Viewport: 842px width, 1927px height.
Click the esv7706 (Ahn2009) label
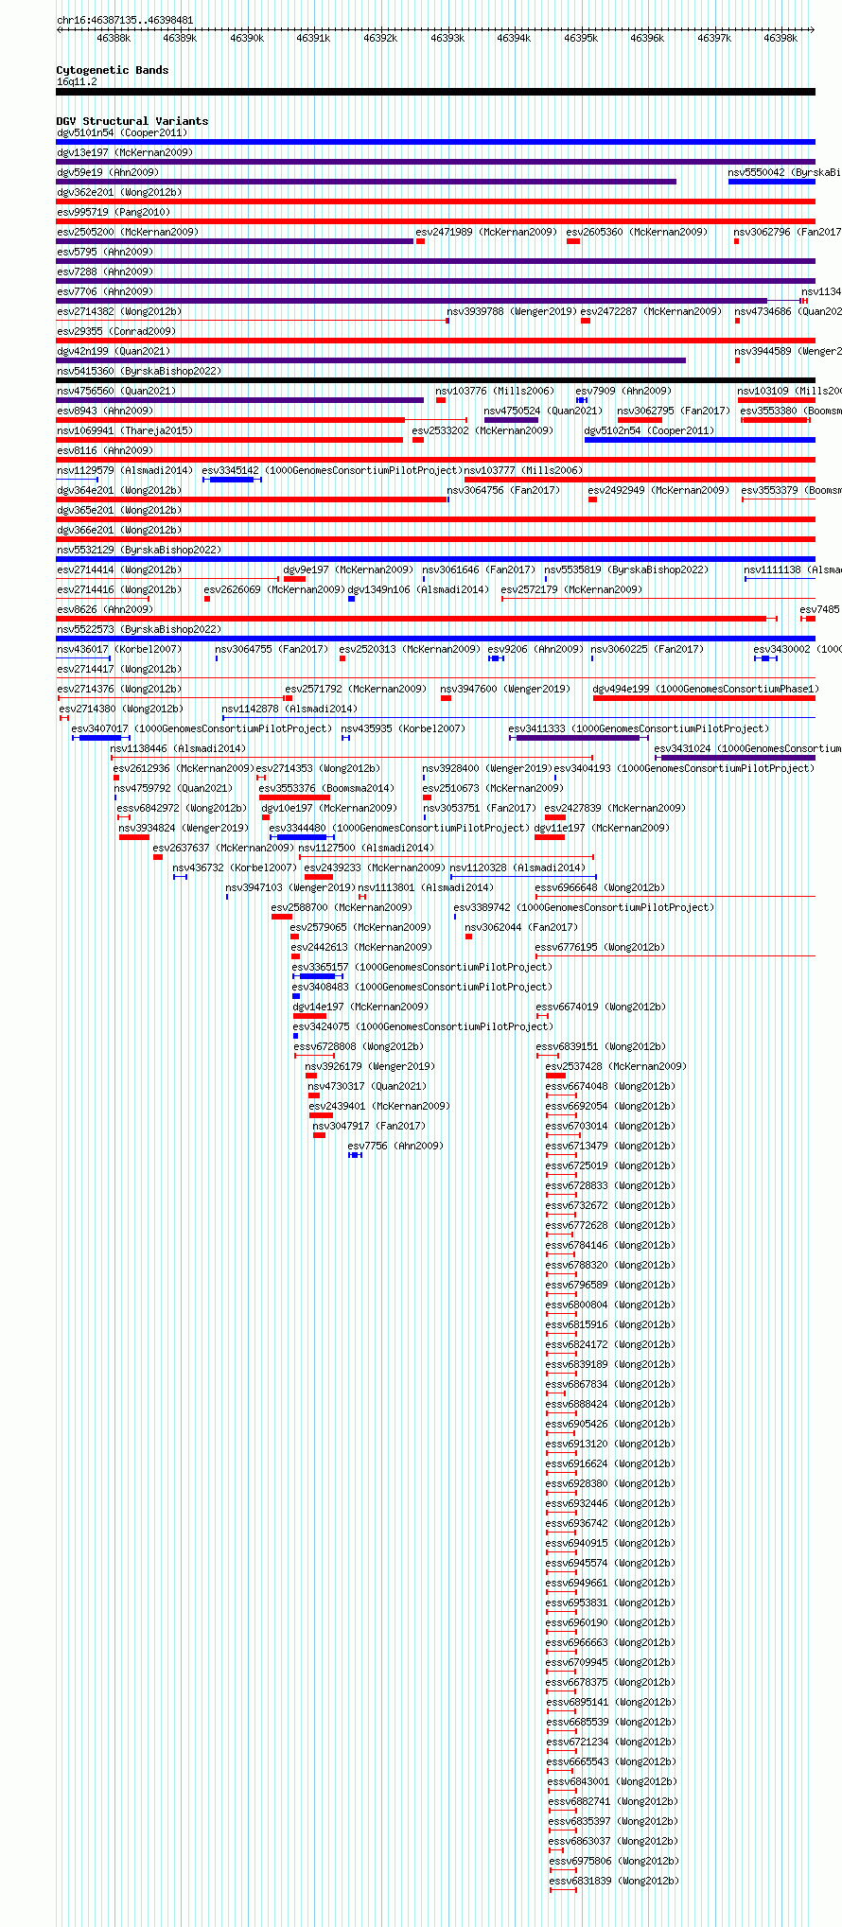coord(105,292)
